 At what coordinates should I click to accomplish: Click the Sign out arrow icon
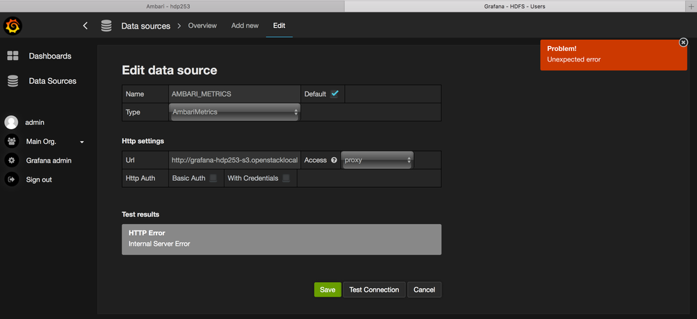click(x=11, y=179)
